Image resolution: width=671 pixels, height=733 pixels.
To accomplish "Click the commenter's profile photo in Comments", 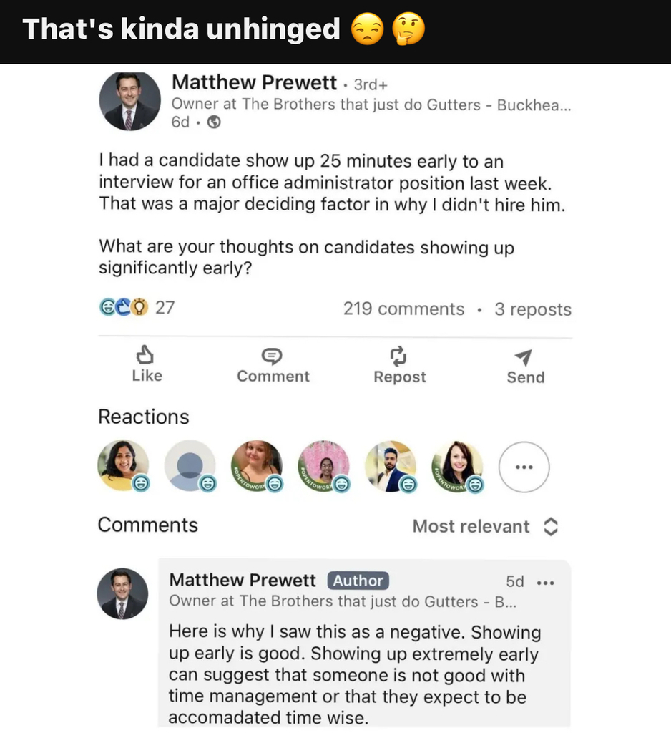I will pos(122,593).
